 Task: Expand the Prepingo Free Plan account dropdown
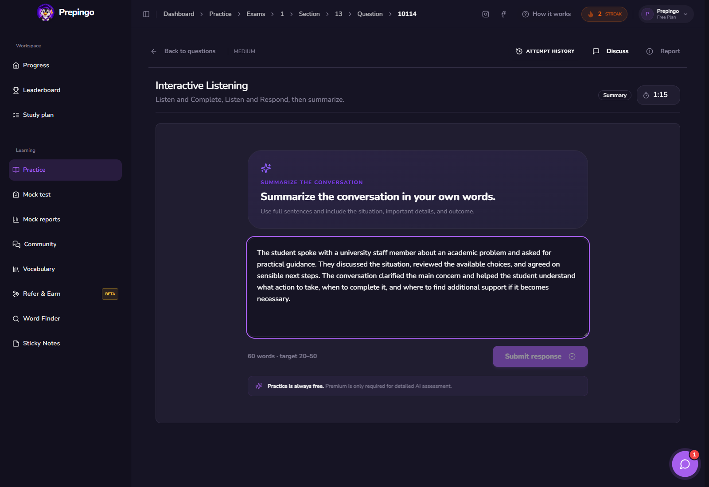666,14
